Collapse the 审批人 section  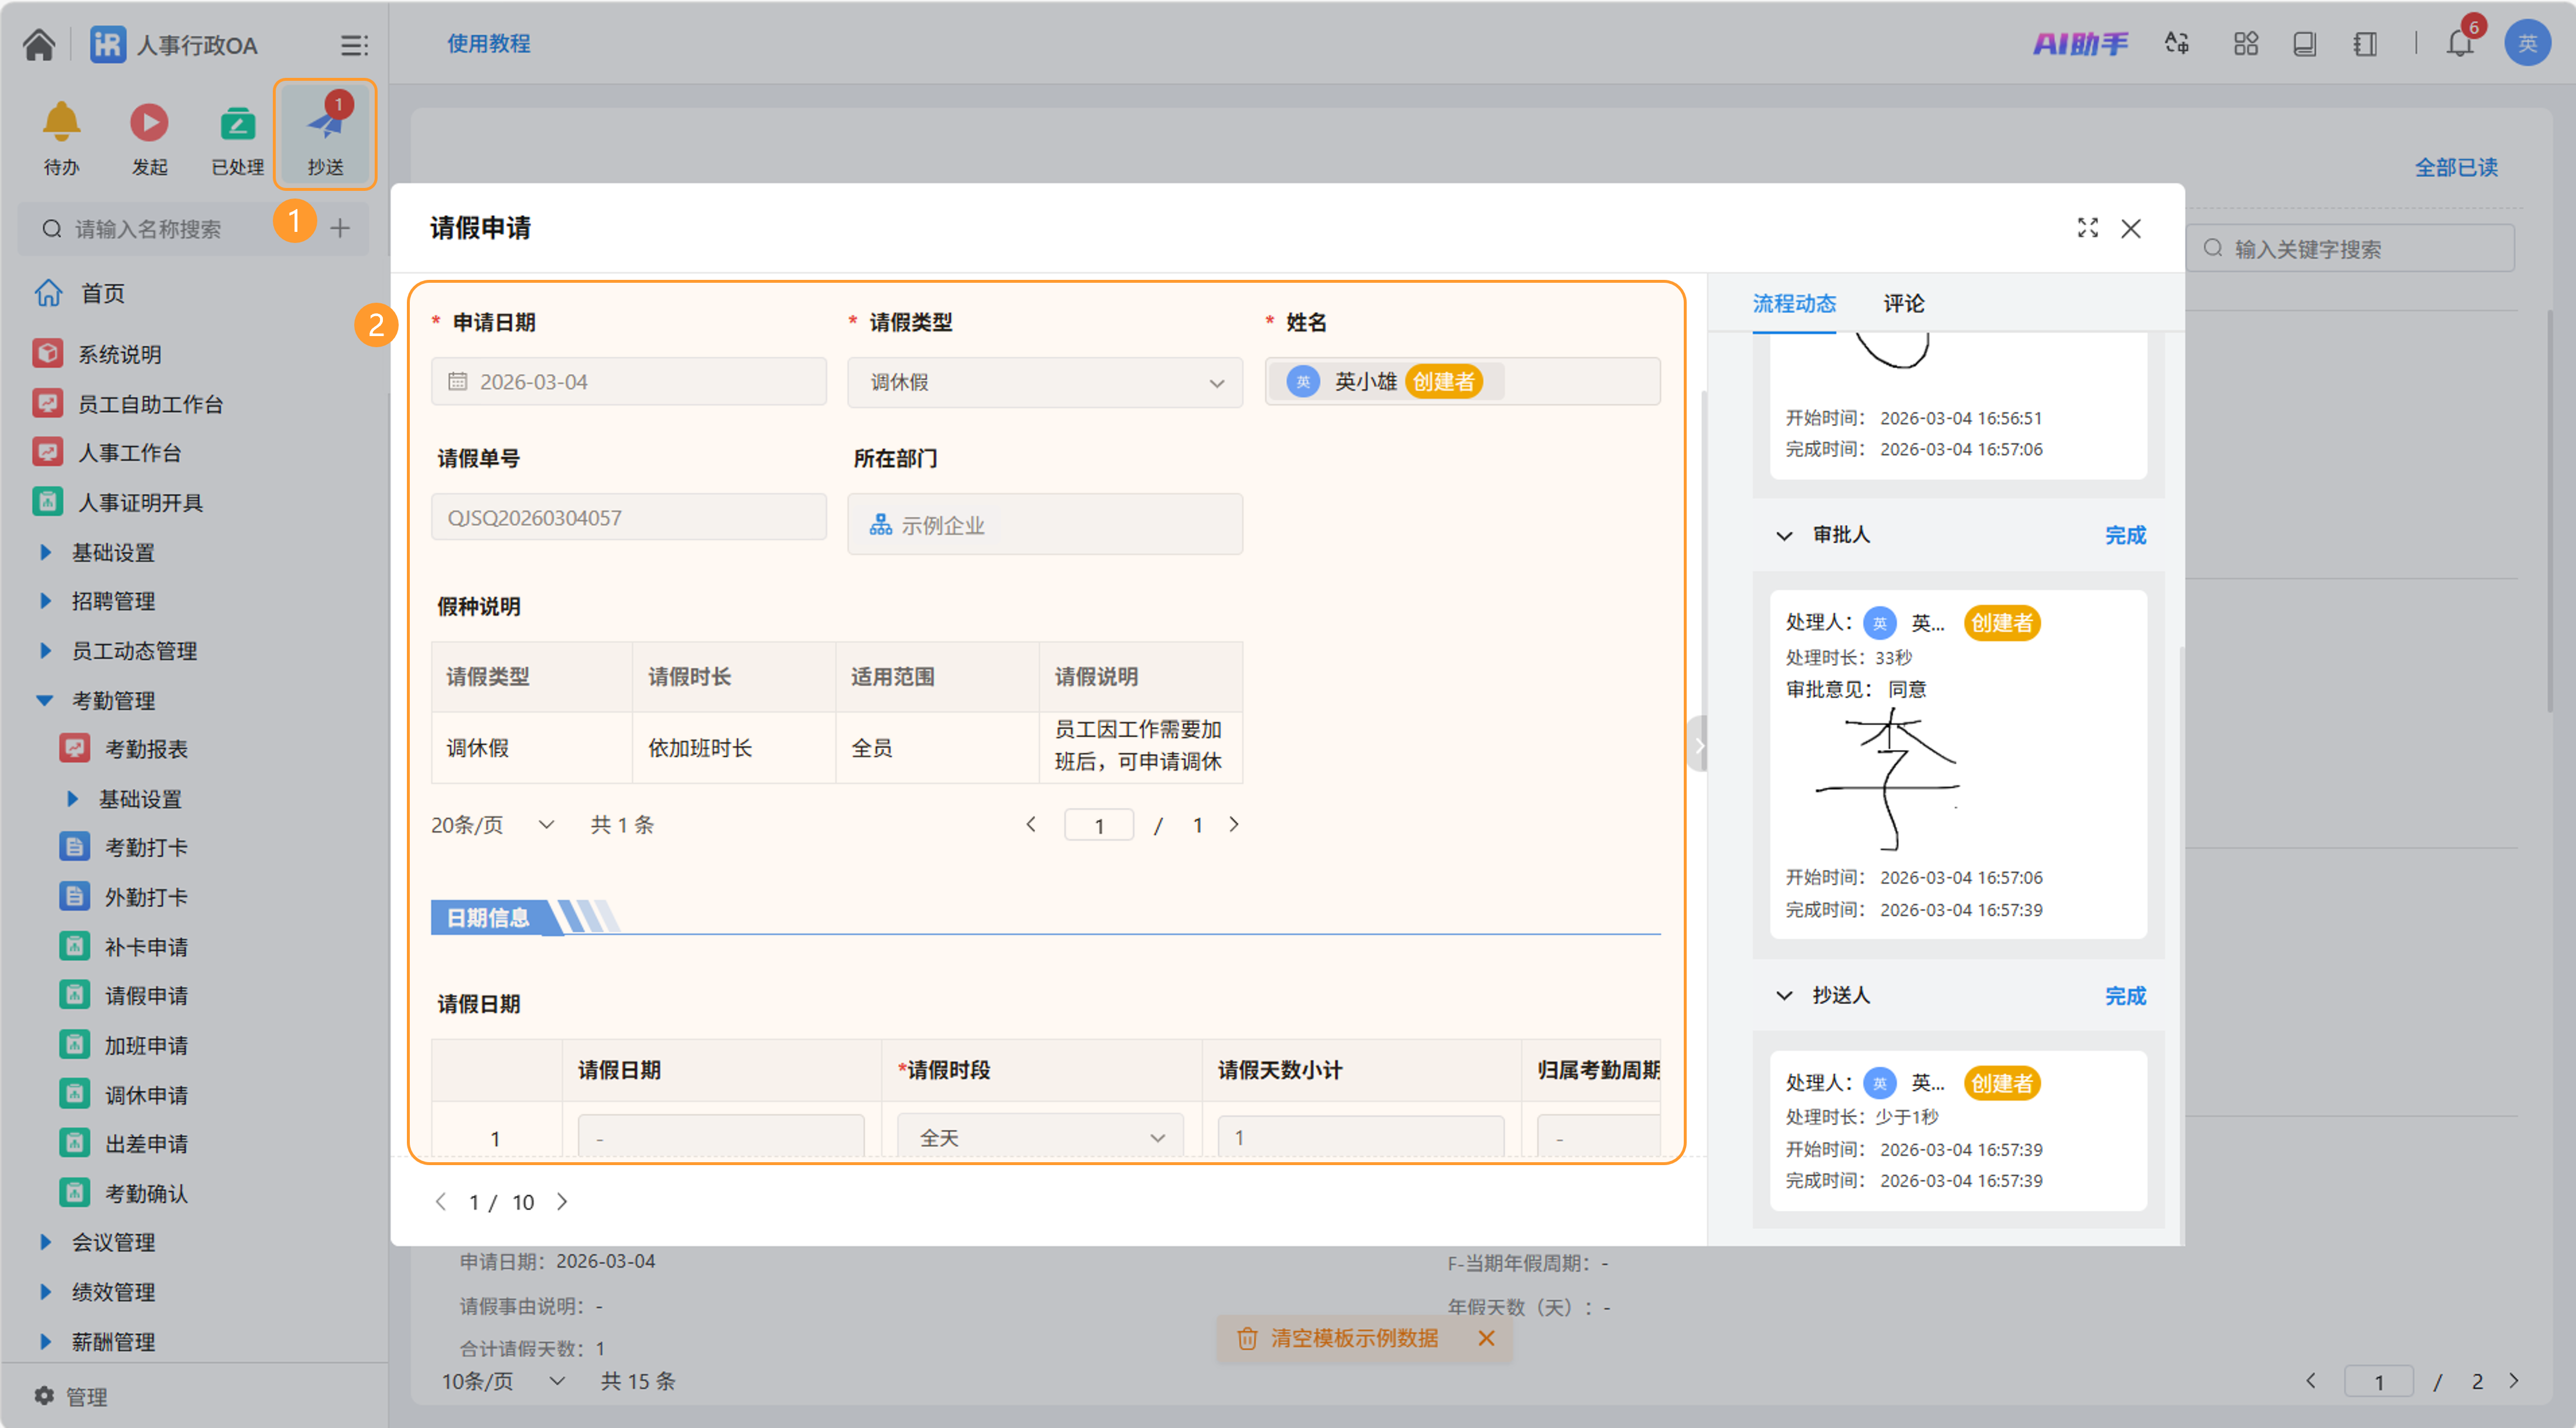coord(1784,536)
